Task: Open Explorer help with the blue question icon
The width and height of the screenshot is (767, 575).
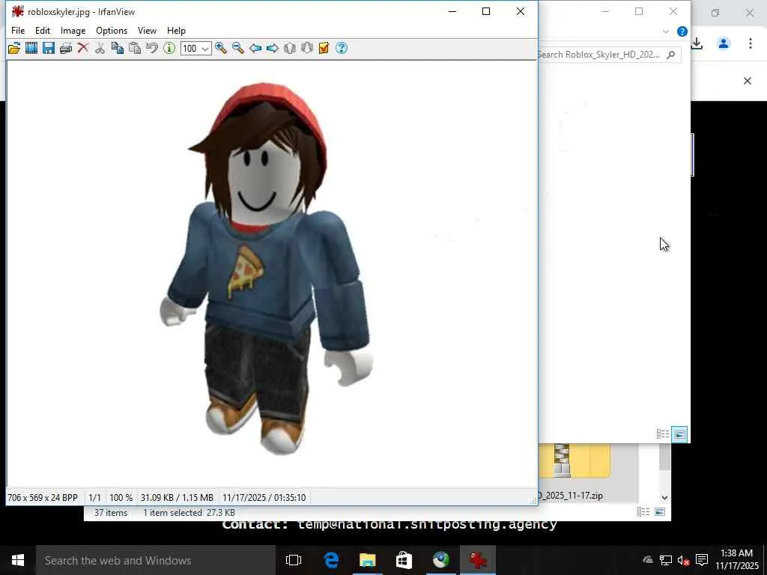Action: pos(682,31)
